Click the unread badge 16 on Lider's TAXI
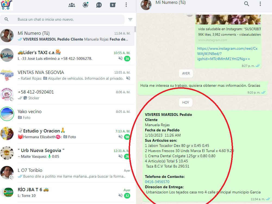Viewport: 272px width, 204px height. tap(127, 59)
